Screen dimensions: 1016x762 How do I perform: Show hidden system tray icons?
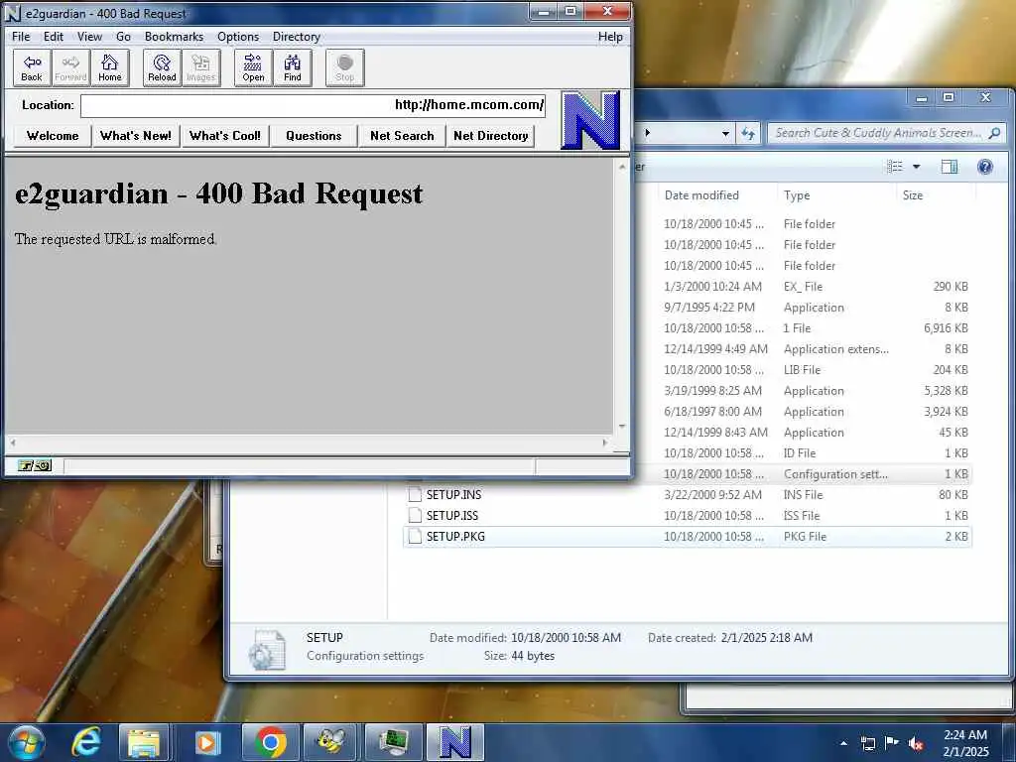(843, 743)
